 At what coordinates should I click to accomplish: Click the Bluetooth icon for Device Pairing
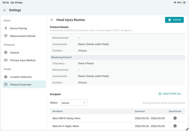[x=6, y=28]
